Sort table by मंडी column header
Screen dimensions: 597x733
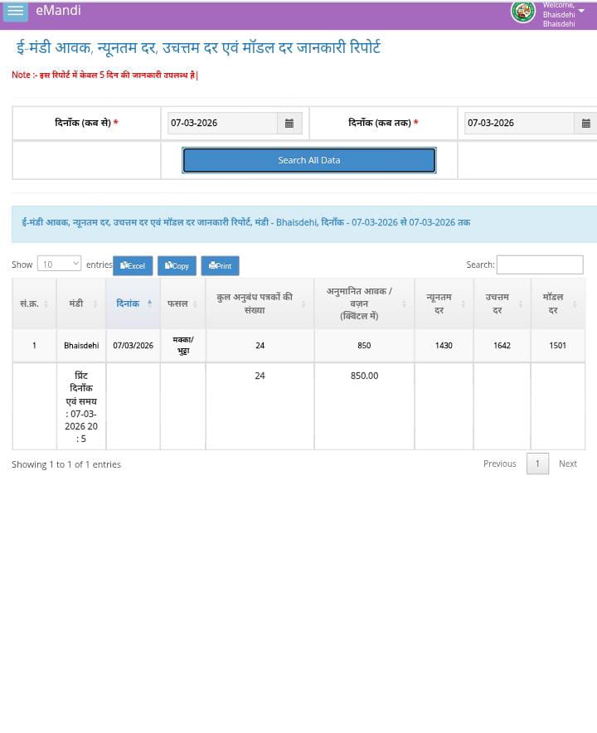80,303
